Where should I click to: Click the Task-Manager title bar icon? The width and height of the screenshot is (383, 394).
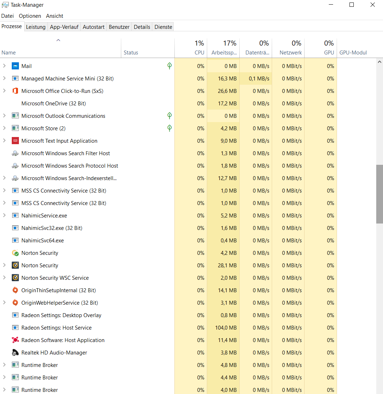point(5,5)
